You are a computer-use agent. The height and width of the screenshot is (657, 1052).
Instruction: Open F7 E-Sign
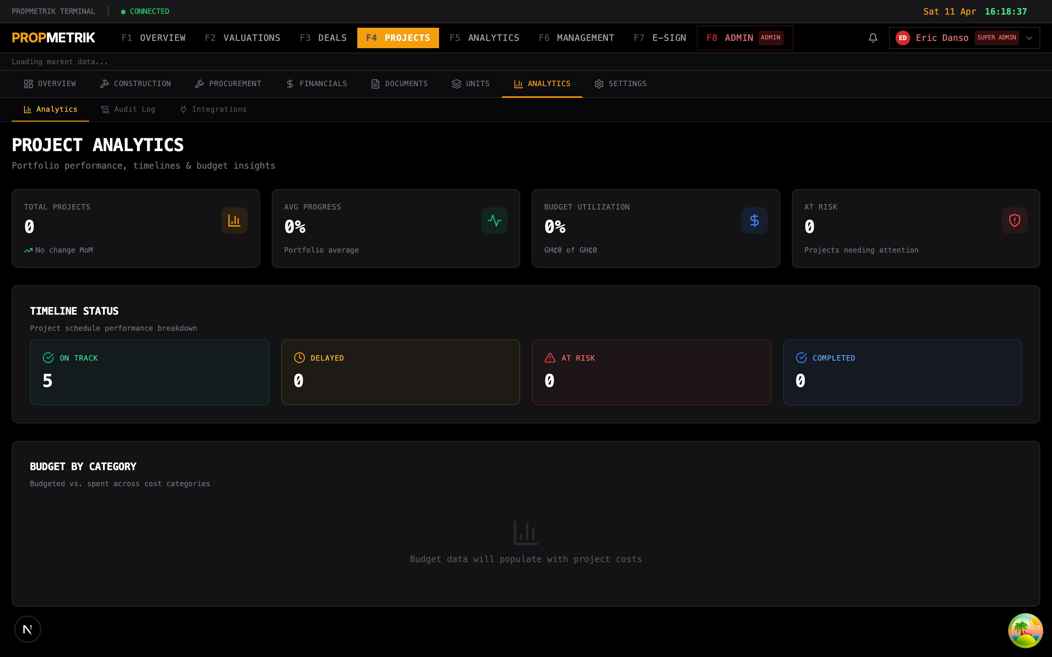click(660, 38)
